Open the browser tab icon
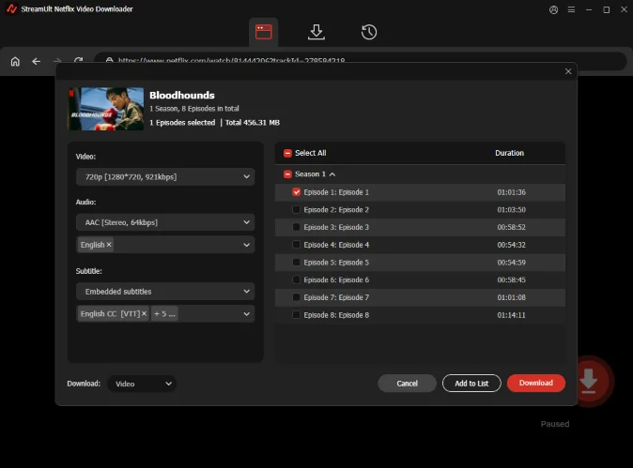The height and width of the screenshot is (468, 633). coord(263,32)
